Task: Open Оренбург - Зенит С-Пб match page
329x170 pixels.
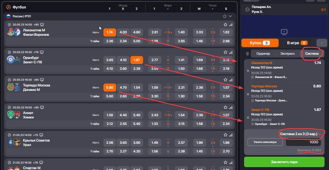Action: pos(32,60)
